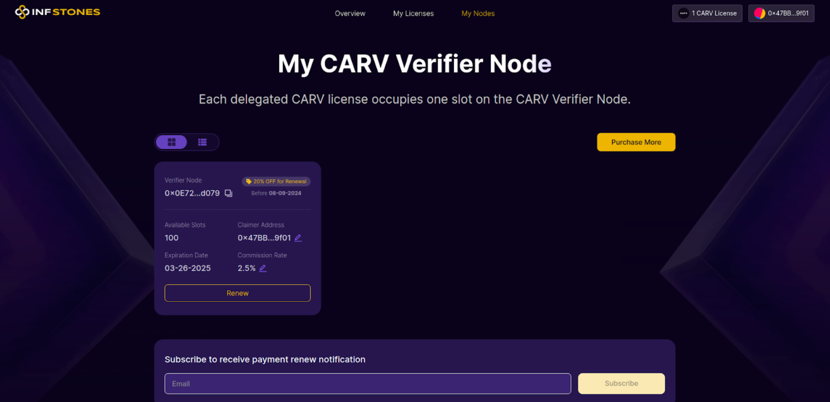This screenshot has height=402, width=830.
Task: Select expiration date 03-26-2025
Action: 188,268
